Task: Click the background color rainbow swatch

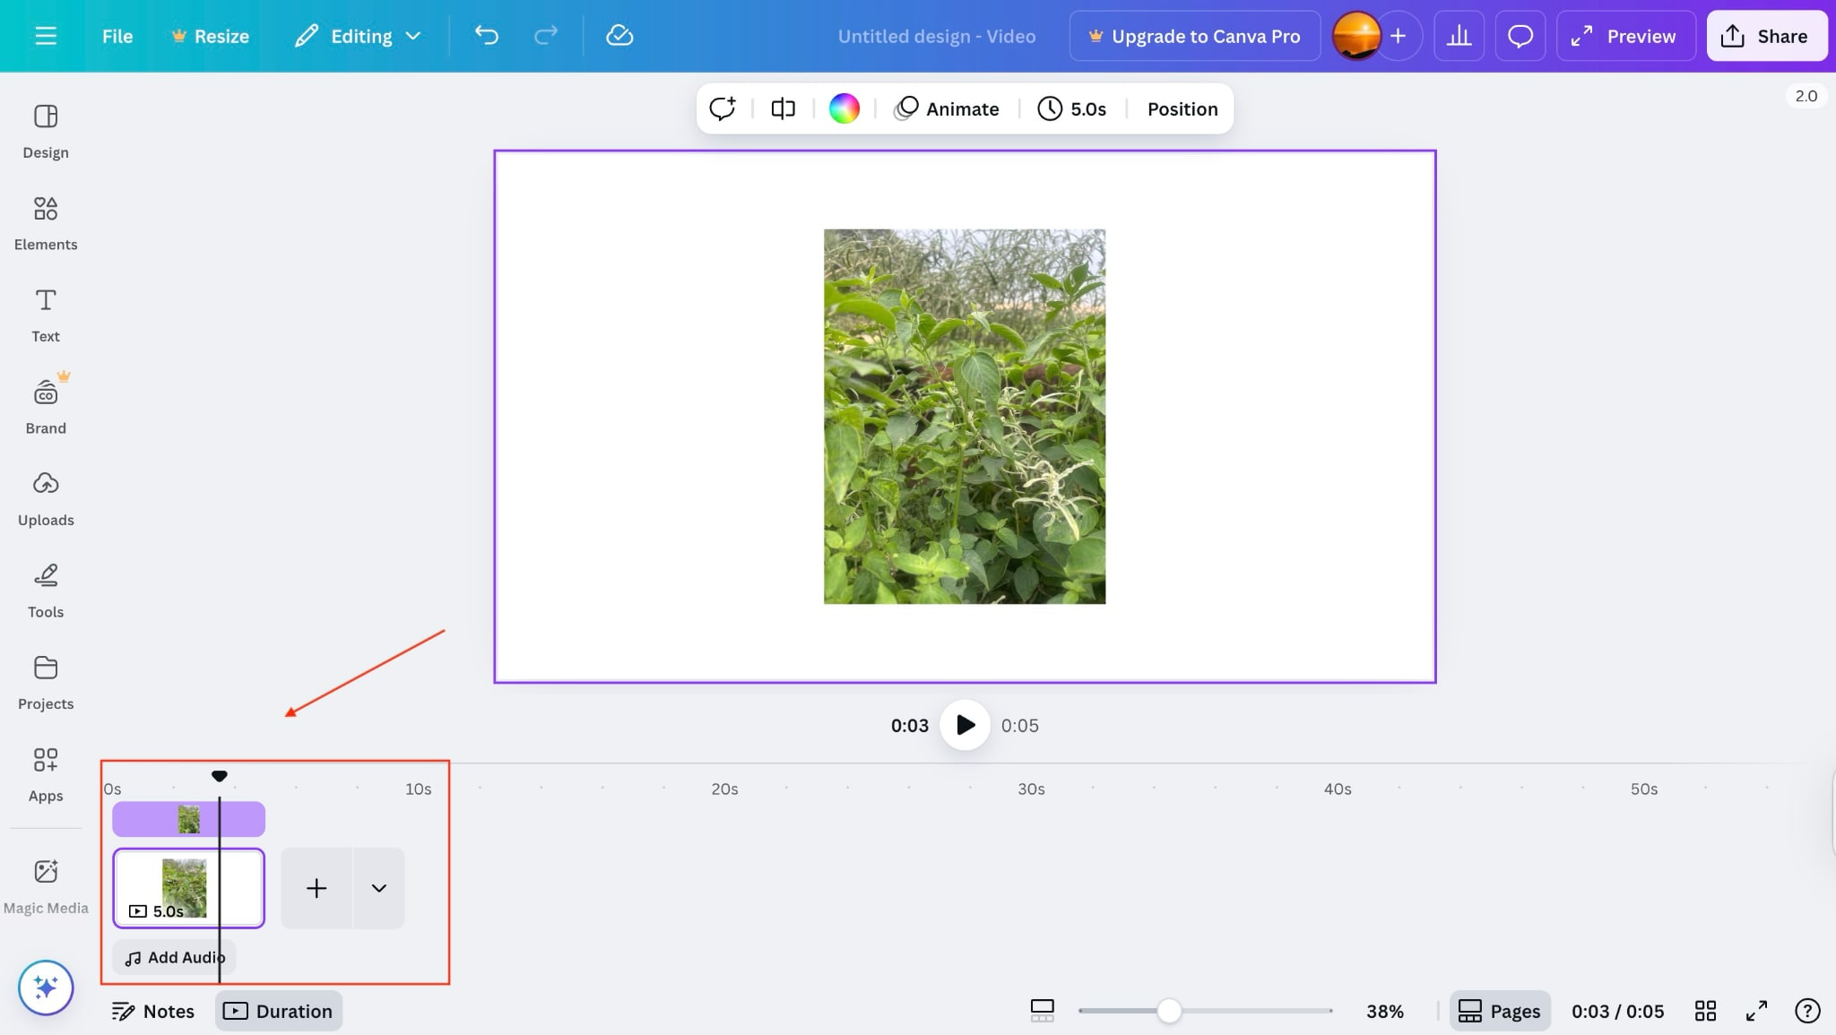Action: click(x=844, y=108)
